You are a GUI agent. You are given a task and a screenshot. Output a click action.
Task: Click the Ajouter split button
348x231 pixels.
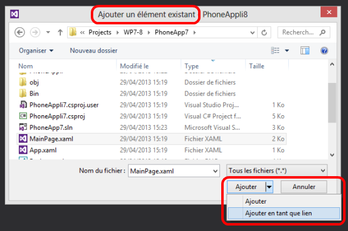tap(246, 187)
